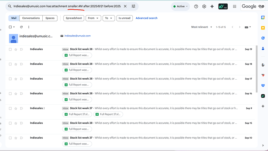The width and height of the screenshot is (268, 151).
Task: Star the Sep 19 email
Action: pyautogui.click(x=16, y=49)
